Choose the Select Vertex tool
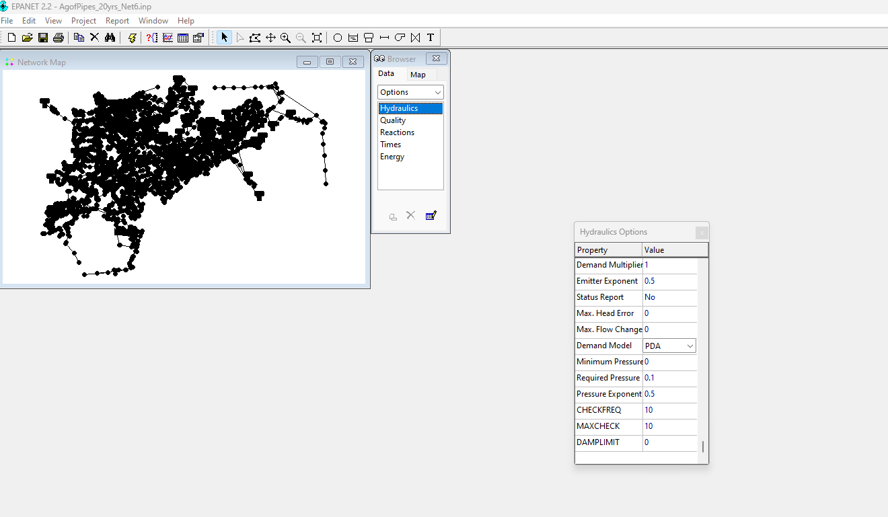888x517 pixels. pyautogui.click(x=240, y=38)
